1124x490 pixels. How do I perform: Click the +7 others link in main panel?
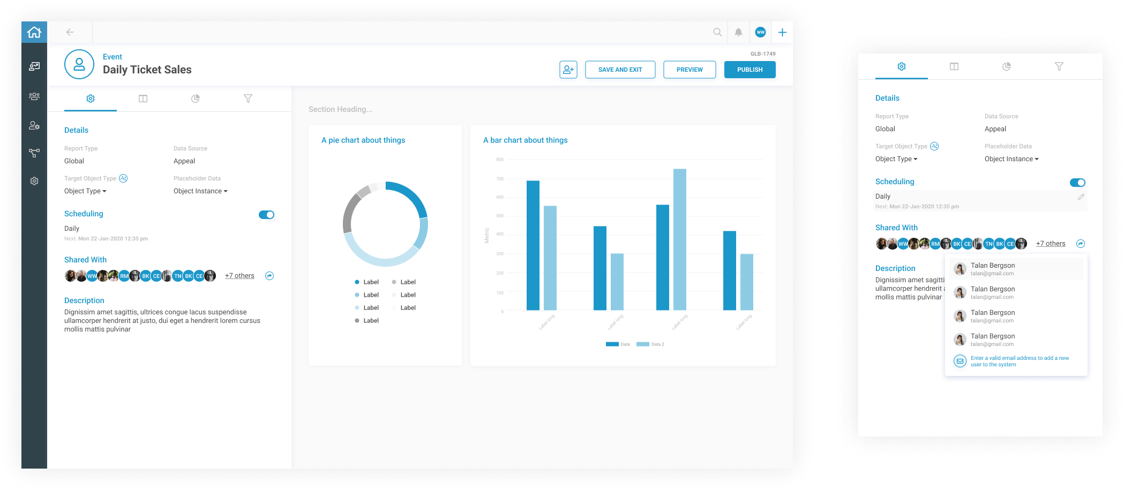coord(239,276)
